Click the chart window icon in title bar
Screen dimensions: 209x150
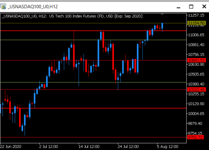click(3, 7)
